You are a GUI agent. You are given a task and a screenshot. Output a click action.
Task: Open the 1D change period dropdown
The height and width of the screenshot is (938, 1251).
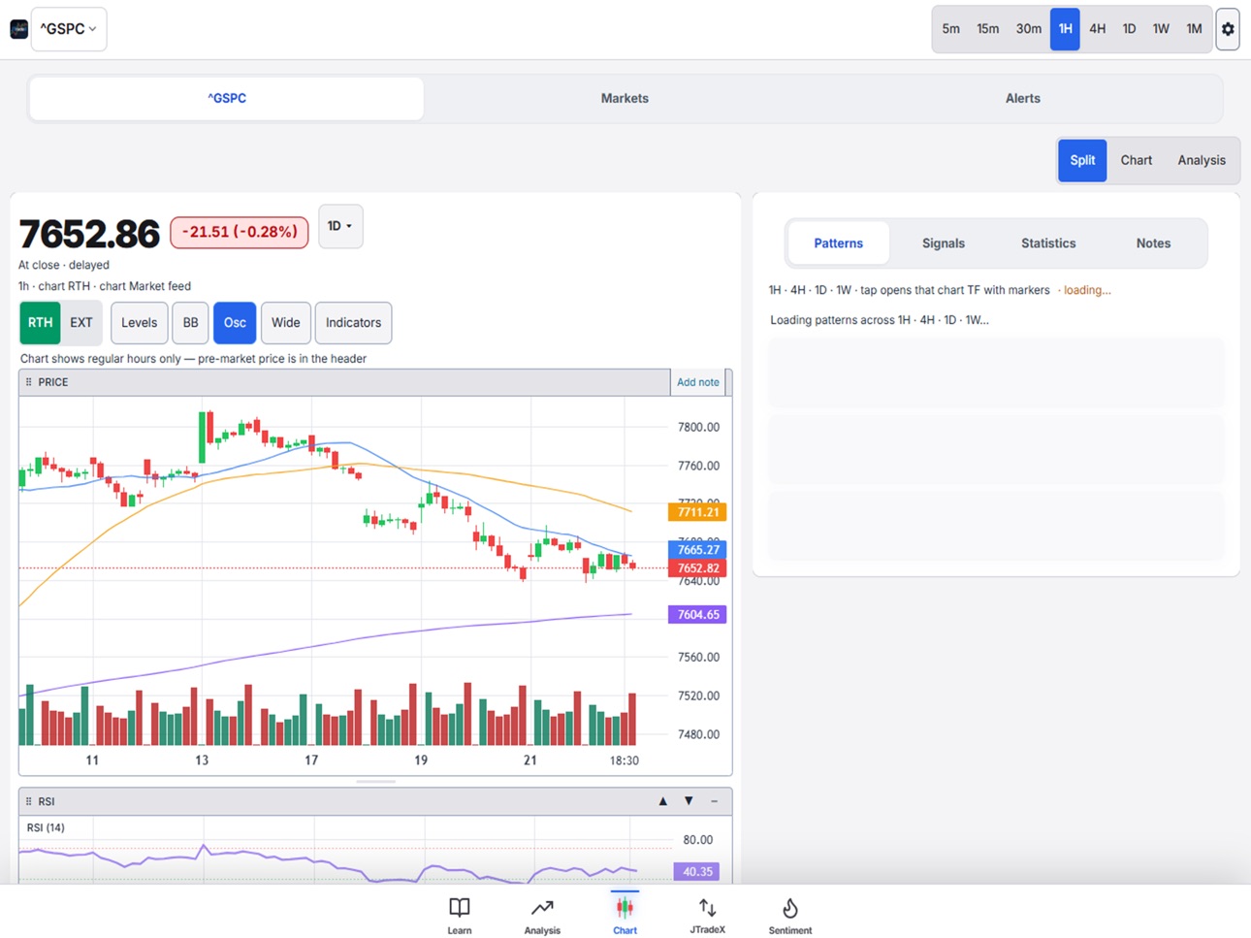340,226
